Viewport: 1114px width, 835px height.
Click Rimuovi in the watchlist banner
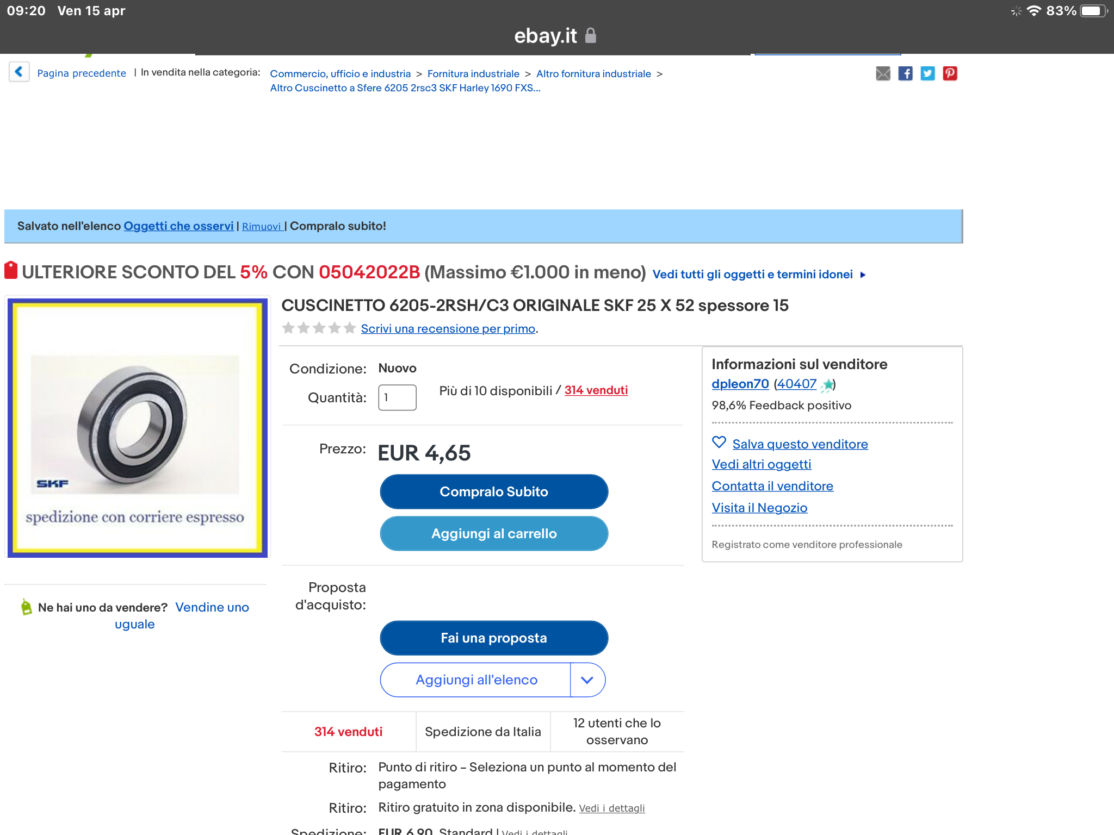click(262, 226)
